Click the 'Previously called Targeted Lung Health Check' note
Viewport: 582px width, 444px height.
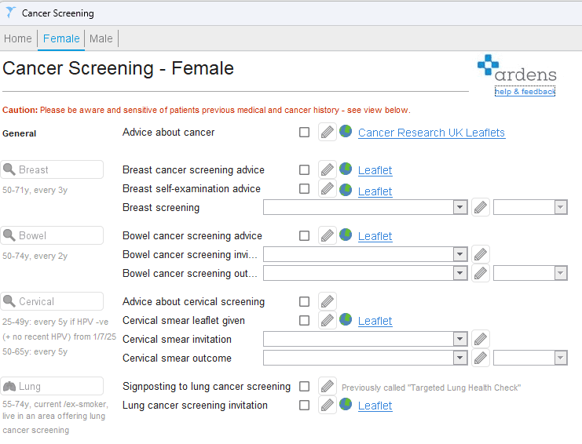pos(431,388)
